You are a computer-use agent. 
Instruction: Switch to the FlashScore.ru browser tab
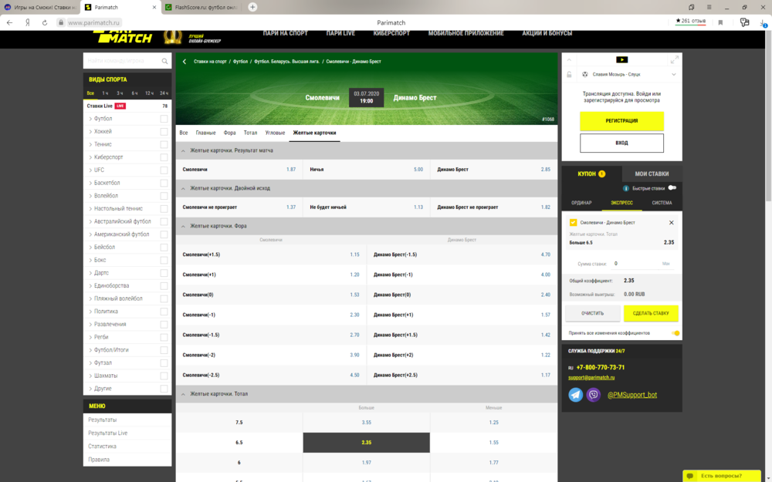pyautogui.click(x=201, y=8)
